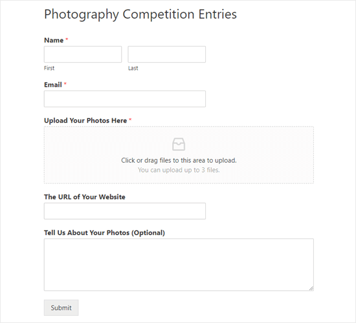
Task: Click the 'Last' sublabel under name
Action: pos(133,68)
